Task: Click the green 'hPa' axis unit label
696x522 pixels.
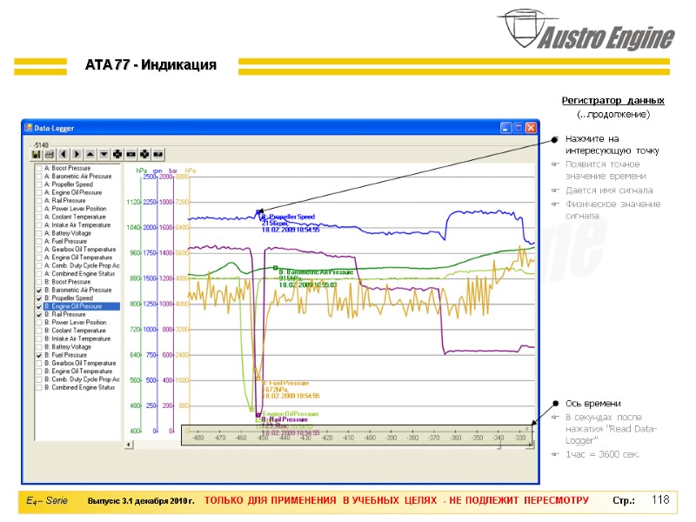Action: pos(141,171)
